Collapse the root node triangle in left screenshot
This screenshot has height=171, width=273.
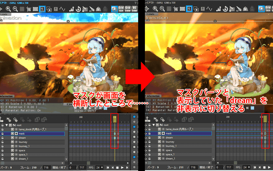(x=7, y=125)
